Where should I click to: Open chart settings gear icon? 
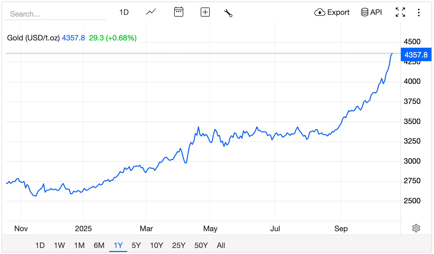(x=416, y=228)
